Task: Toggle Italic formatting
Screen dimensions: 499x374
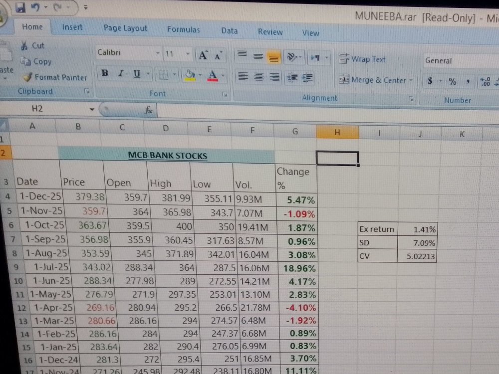Action: tap(121, 73)
